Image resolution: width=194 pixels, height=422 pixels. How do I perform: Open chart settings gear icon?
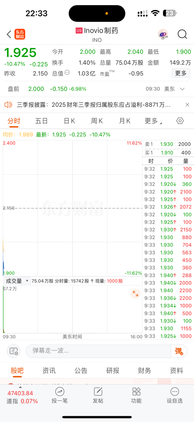tap(180, 121)
